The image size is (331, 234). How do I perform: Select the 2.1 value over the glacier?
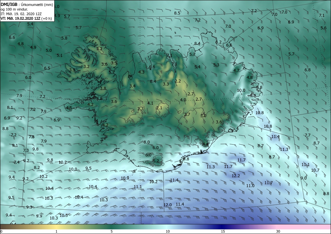coord(160,108)
